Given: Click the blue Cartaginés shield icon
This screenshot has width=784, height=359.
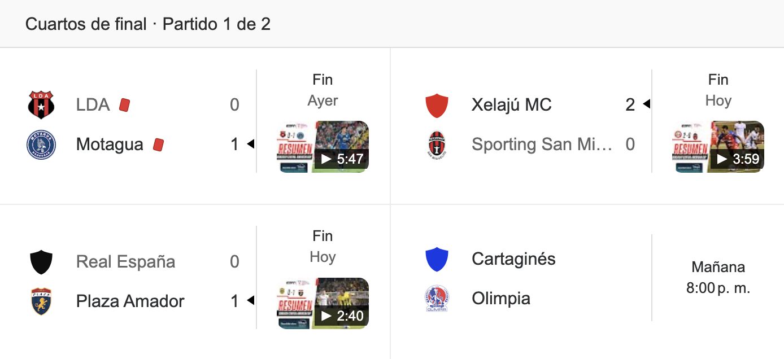Looking at the screenshot, I should [x=437, y=259].
